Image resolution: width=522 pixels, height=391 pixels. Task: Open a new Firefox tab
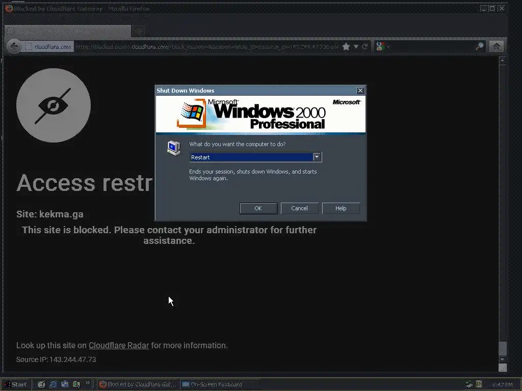coord(139,31)
